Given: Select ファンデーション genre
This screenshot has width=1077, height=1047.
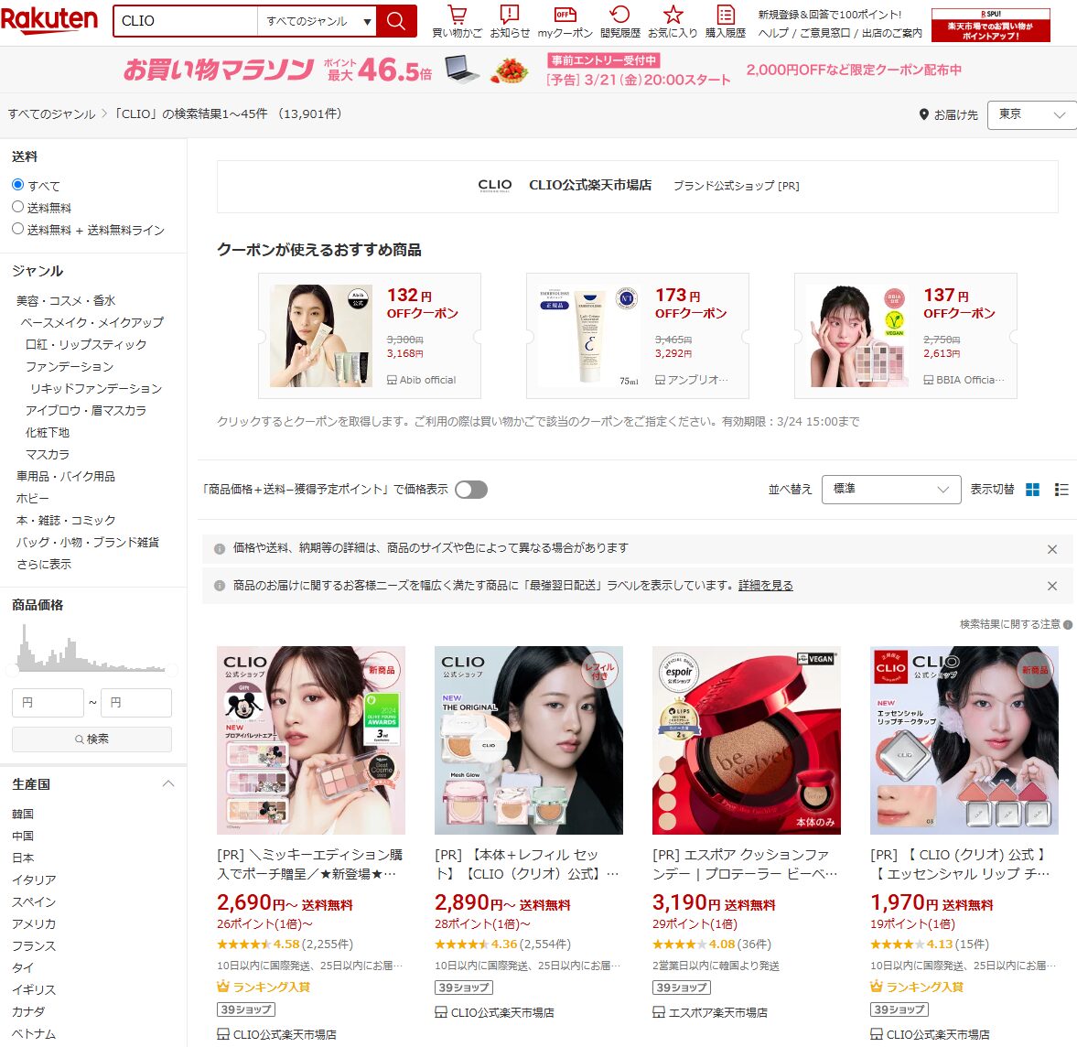Looking at the screenshot, I should coord(70,366).
